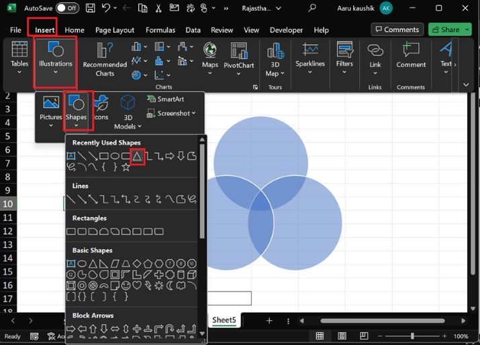Switch to the Data tab

click(193, 30)
